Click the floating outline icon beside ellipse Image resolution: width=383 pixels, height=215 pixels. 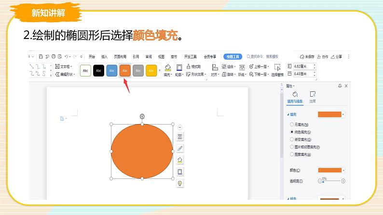[180, 172]
